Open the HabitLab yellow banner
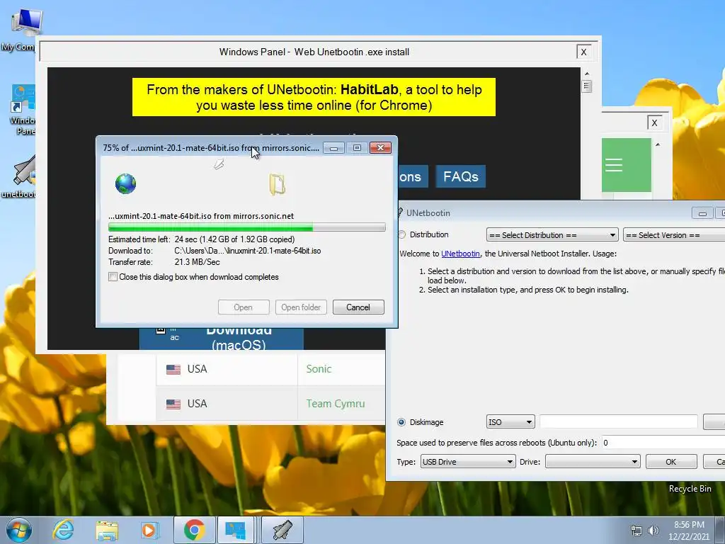 tap(314, 97)
